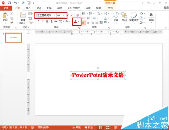Click the Start From Beginning slideshow icon in quick access toolbar

click(29, 3)
